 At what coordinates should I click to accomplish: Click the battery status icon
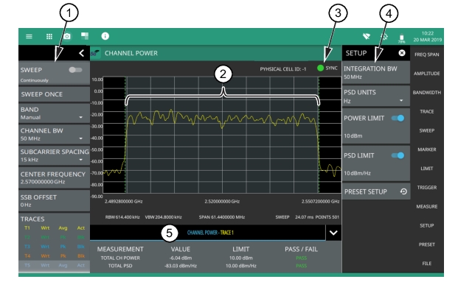[x=402, y=38]
